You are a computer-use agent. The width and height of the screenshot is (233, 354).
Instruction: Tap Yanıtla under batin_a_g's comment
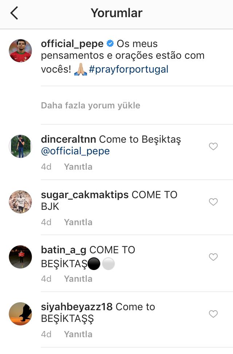(x=78, y=279)
